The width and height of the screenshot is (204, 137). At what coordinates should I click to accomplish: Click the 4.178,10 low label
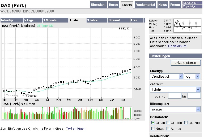(x=31, y=96)
